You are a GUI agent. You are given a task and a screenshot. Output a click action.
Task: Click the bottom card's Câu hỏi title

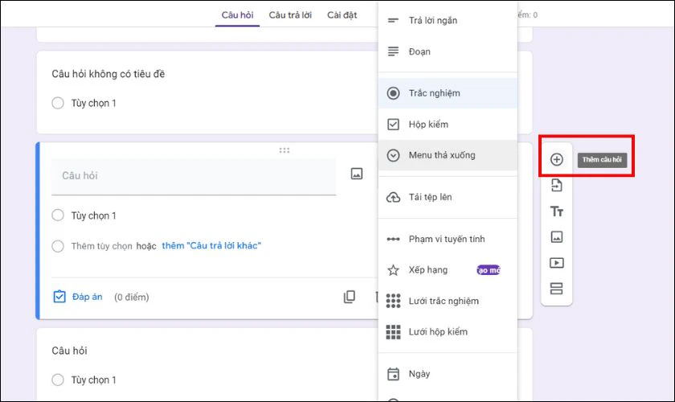pos(69,351)
